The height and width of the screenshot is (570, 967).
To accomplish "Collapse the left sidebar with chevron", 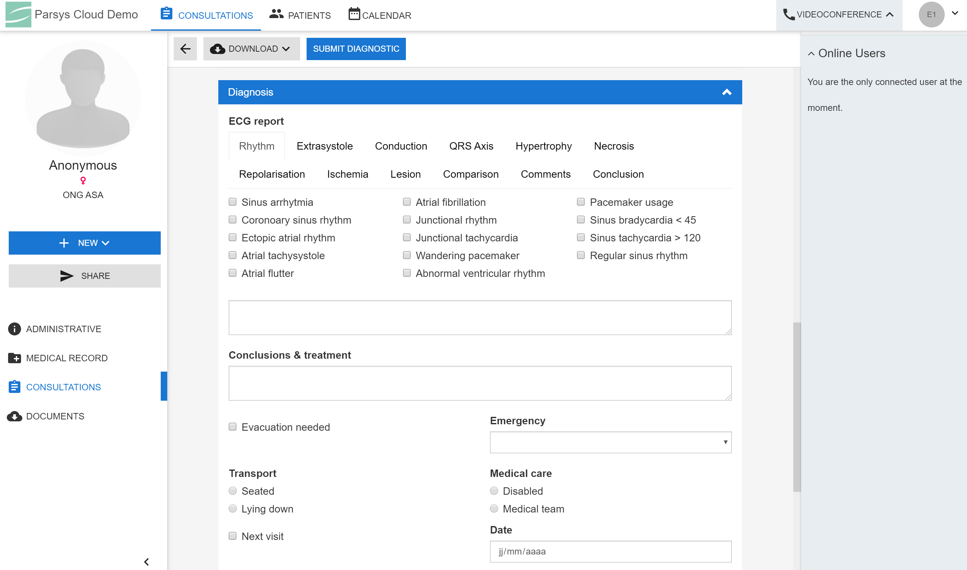I will pos(147,562).
